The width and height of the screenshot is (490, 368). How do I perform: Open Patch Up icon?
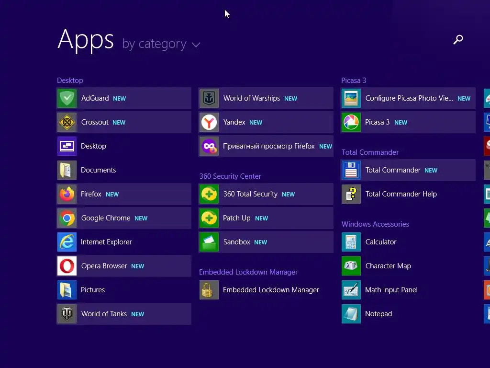point(209,218)
